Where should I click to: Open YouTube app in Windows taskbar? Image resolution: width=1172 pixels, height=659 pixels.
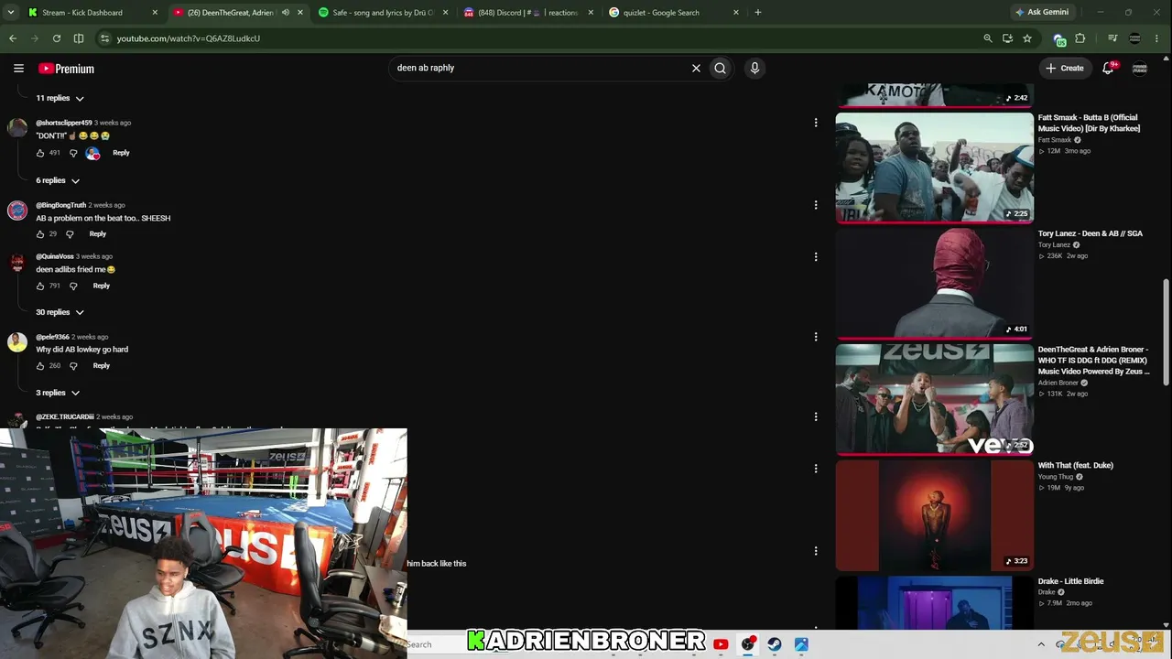tap(721, 644)
